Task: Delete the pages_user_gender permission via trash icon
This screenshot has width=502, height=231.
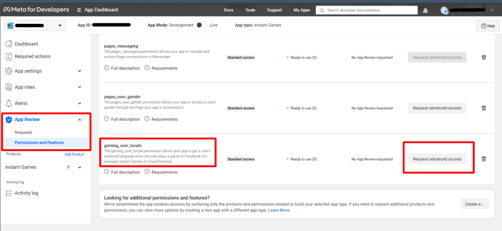Action: click(484, 108)
